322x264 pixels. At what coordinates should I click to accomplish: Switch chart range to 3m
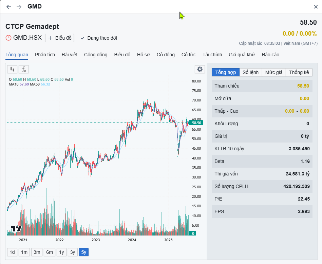coord(37,252)
